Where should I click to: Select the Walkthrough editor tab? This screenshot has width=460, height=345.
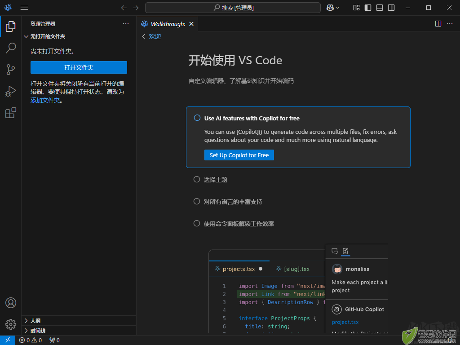pos(167,24)
